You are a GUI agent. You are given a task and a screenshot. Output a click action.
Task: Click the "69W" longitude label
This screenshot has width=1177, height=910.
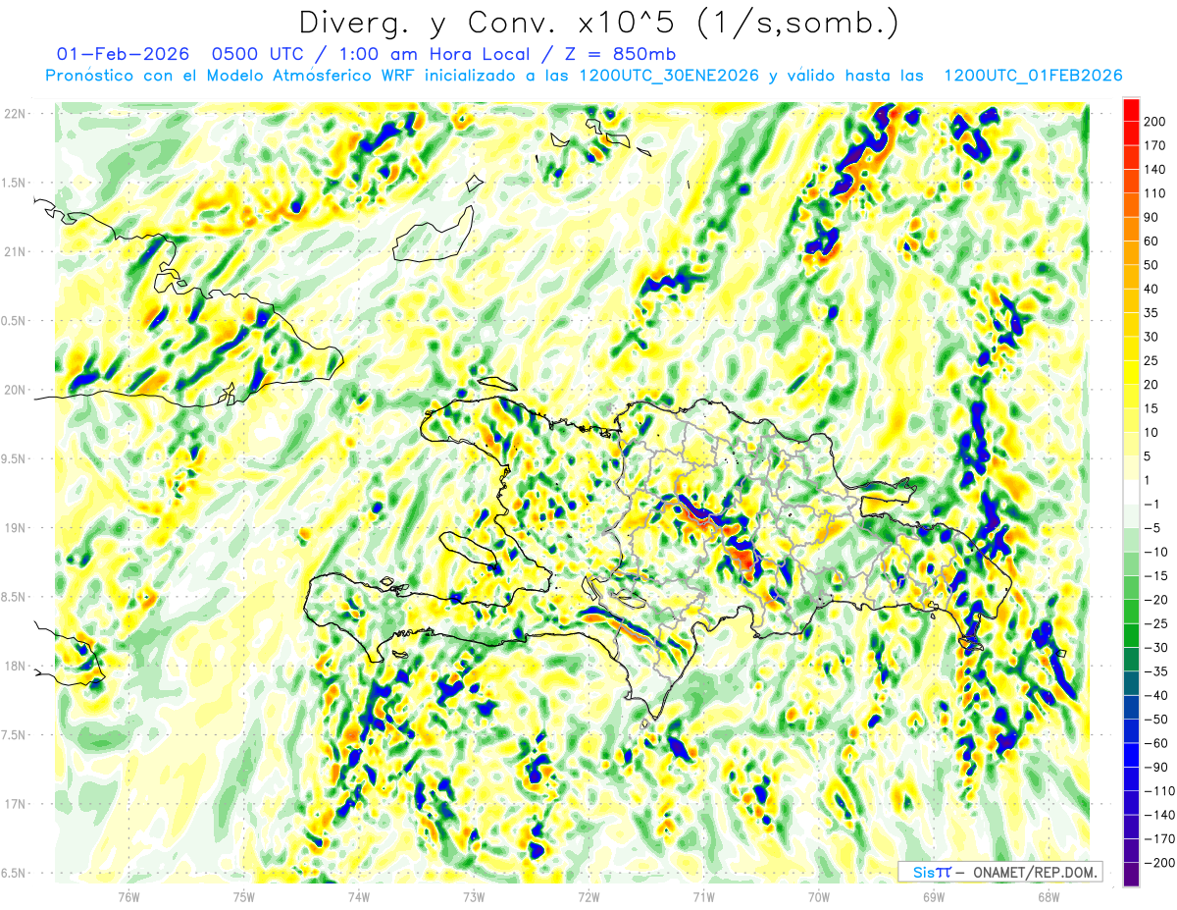click(934, 897)
